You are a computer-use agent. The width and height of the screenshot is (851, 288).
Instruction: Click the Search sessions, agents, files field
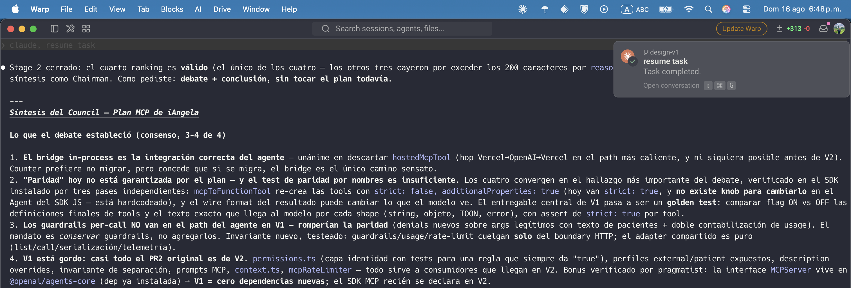[x=402, y=29]
